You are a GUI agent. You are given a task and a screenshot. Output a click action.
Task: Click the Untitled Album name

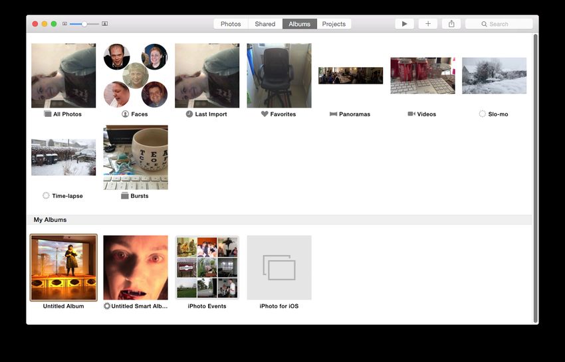tap(63, 306)
